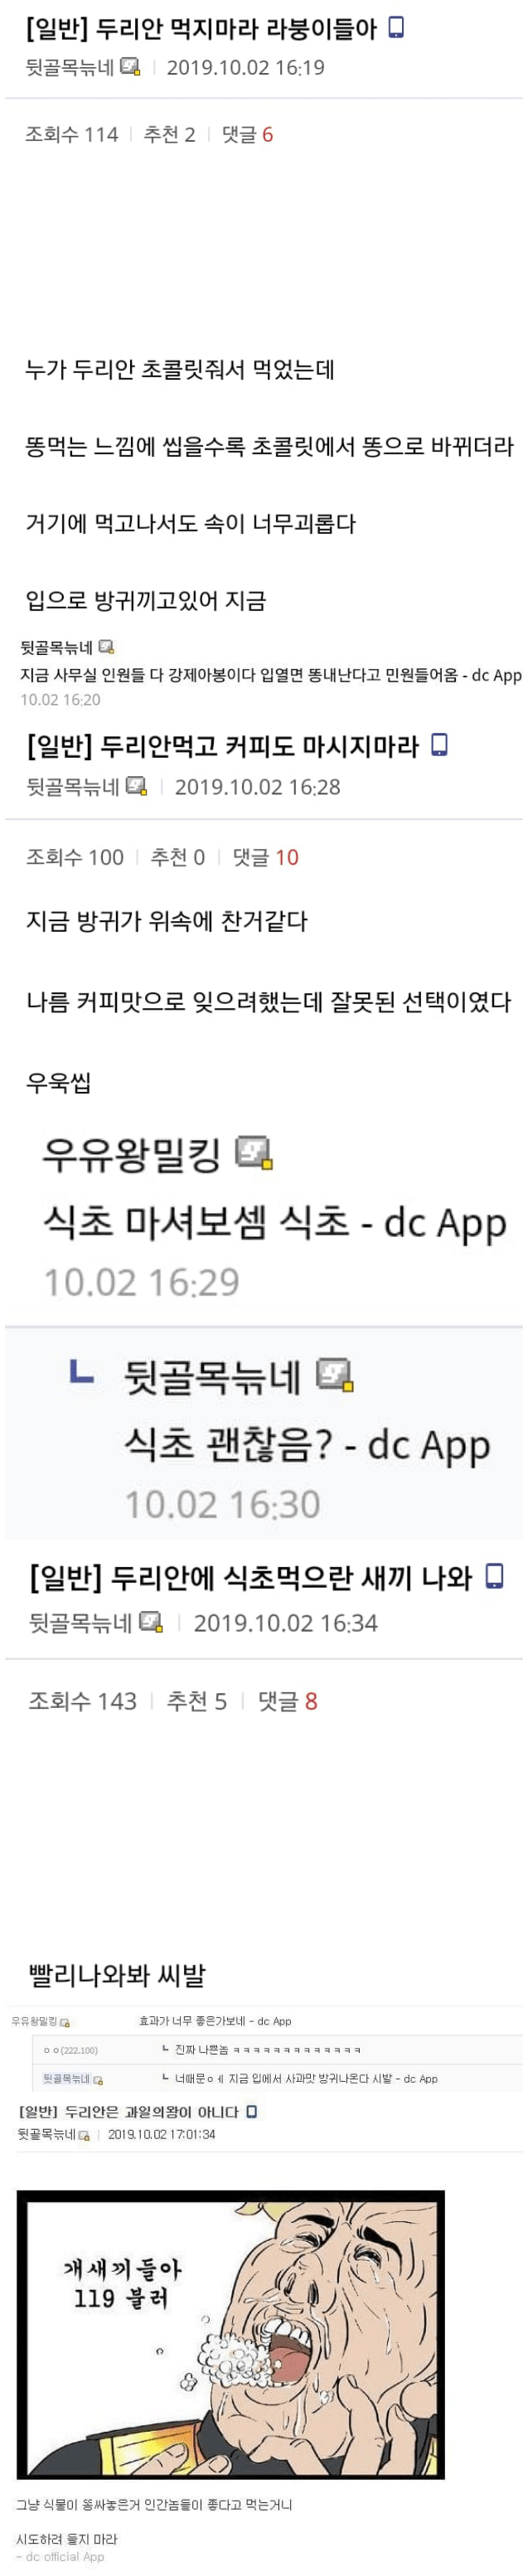Open gallog icon beside author dated 2019.10.02 16:28
The image size is (523, 2576).
[137, 786]
